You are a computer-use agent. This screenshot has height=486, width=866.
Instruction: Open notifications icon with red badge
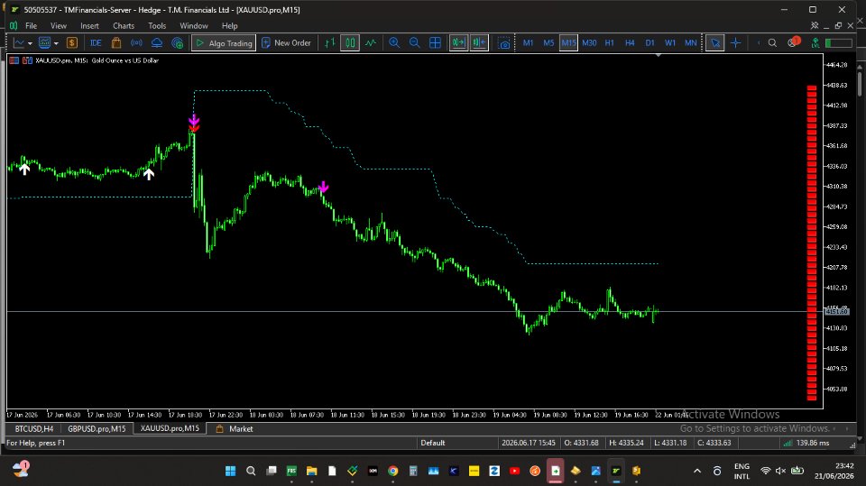click(793, 42)
